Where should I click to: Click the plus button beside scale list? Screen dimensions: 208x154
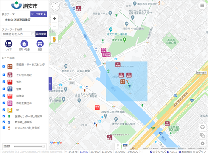(x=66, y=152)
